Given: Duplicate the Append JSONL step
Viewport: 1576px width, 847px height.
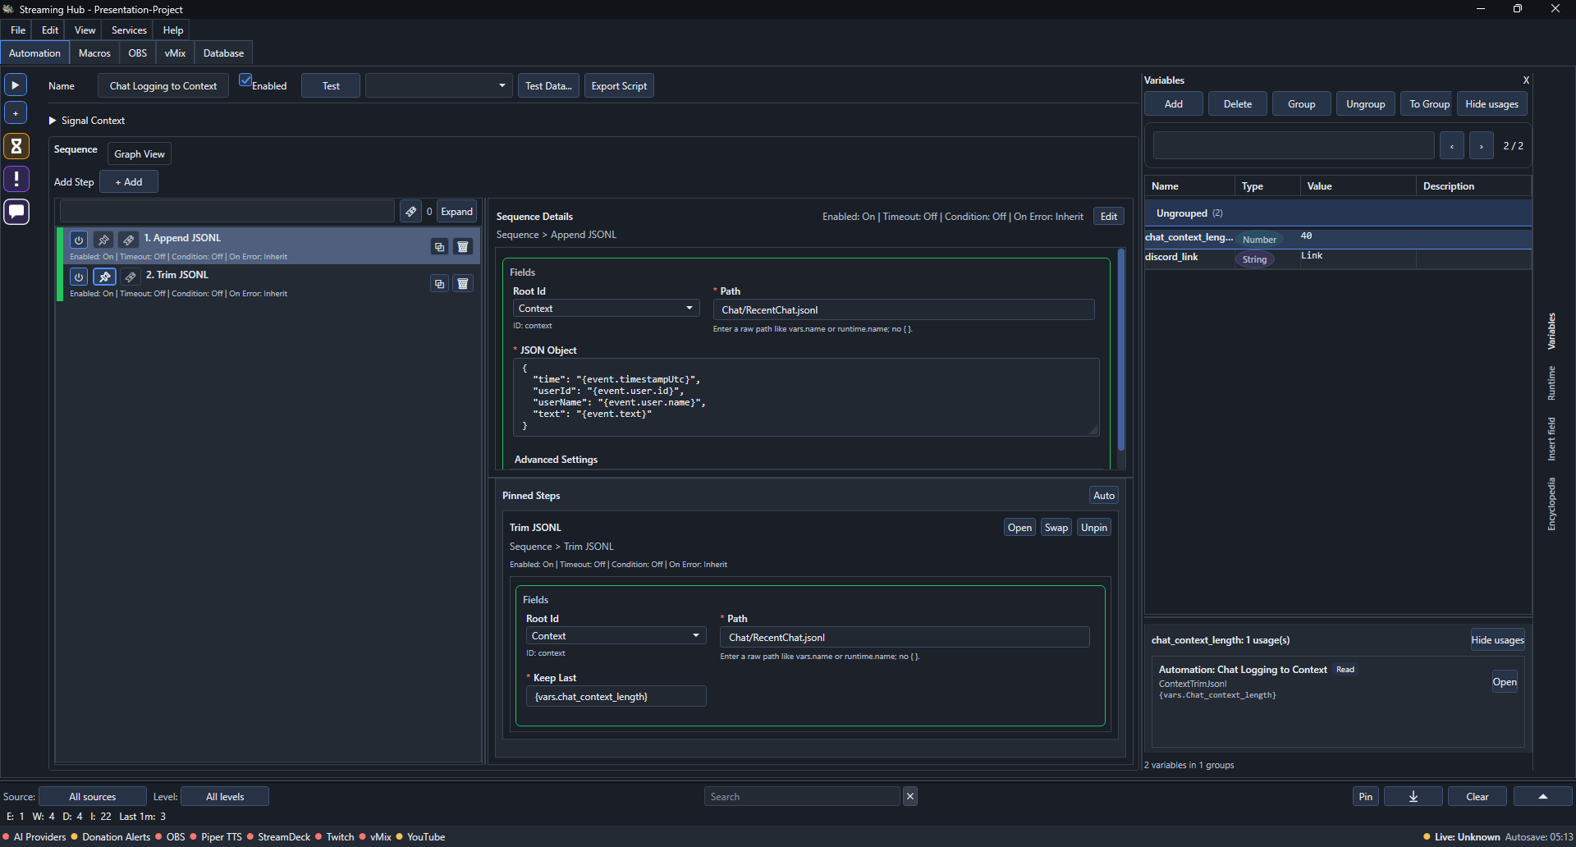Looking at the screenshot, I should coord(440,247).
